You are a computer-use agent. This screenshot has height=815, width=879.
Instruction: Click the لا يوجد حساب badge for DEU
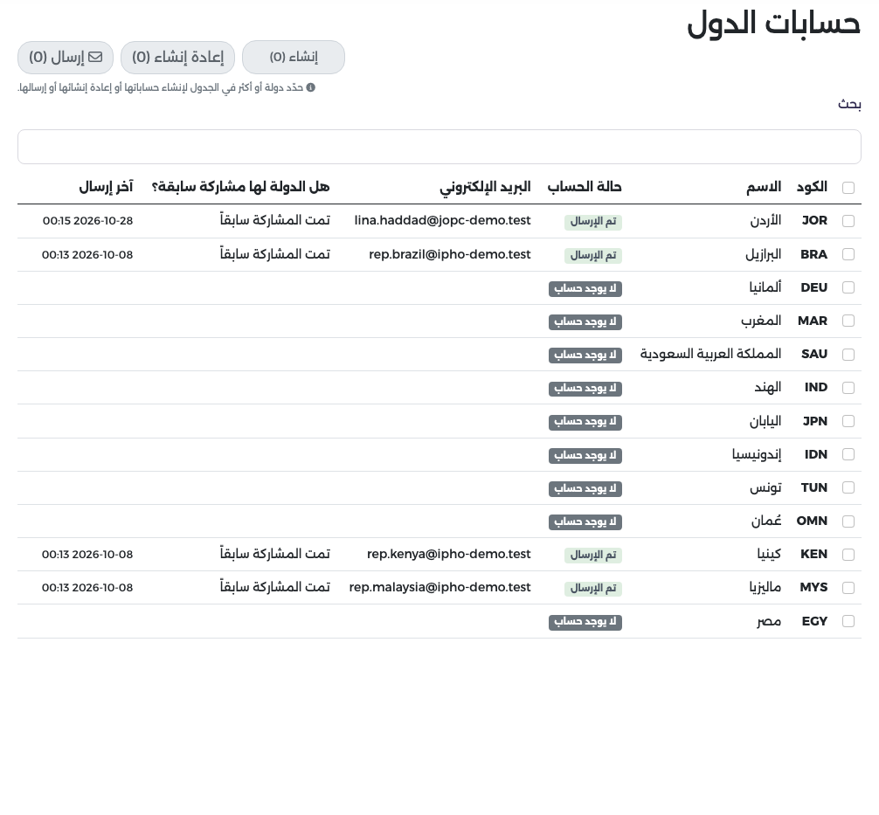(585, 288)
